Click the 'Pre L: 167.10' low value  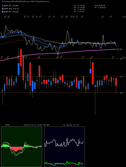click(x=79, y=10)
